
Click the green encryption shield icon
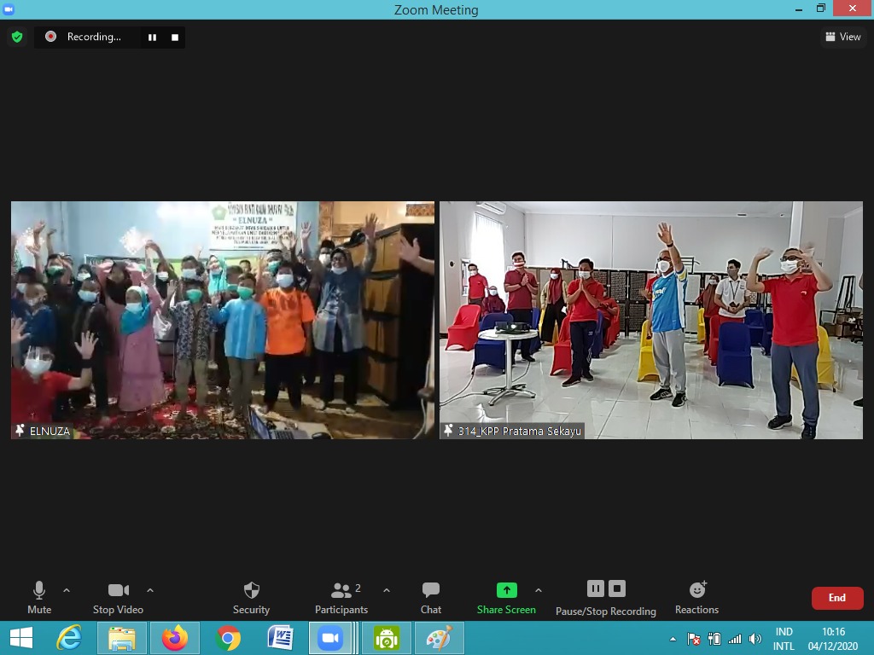point(16,37)
